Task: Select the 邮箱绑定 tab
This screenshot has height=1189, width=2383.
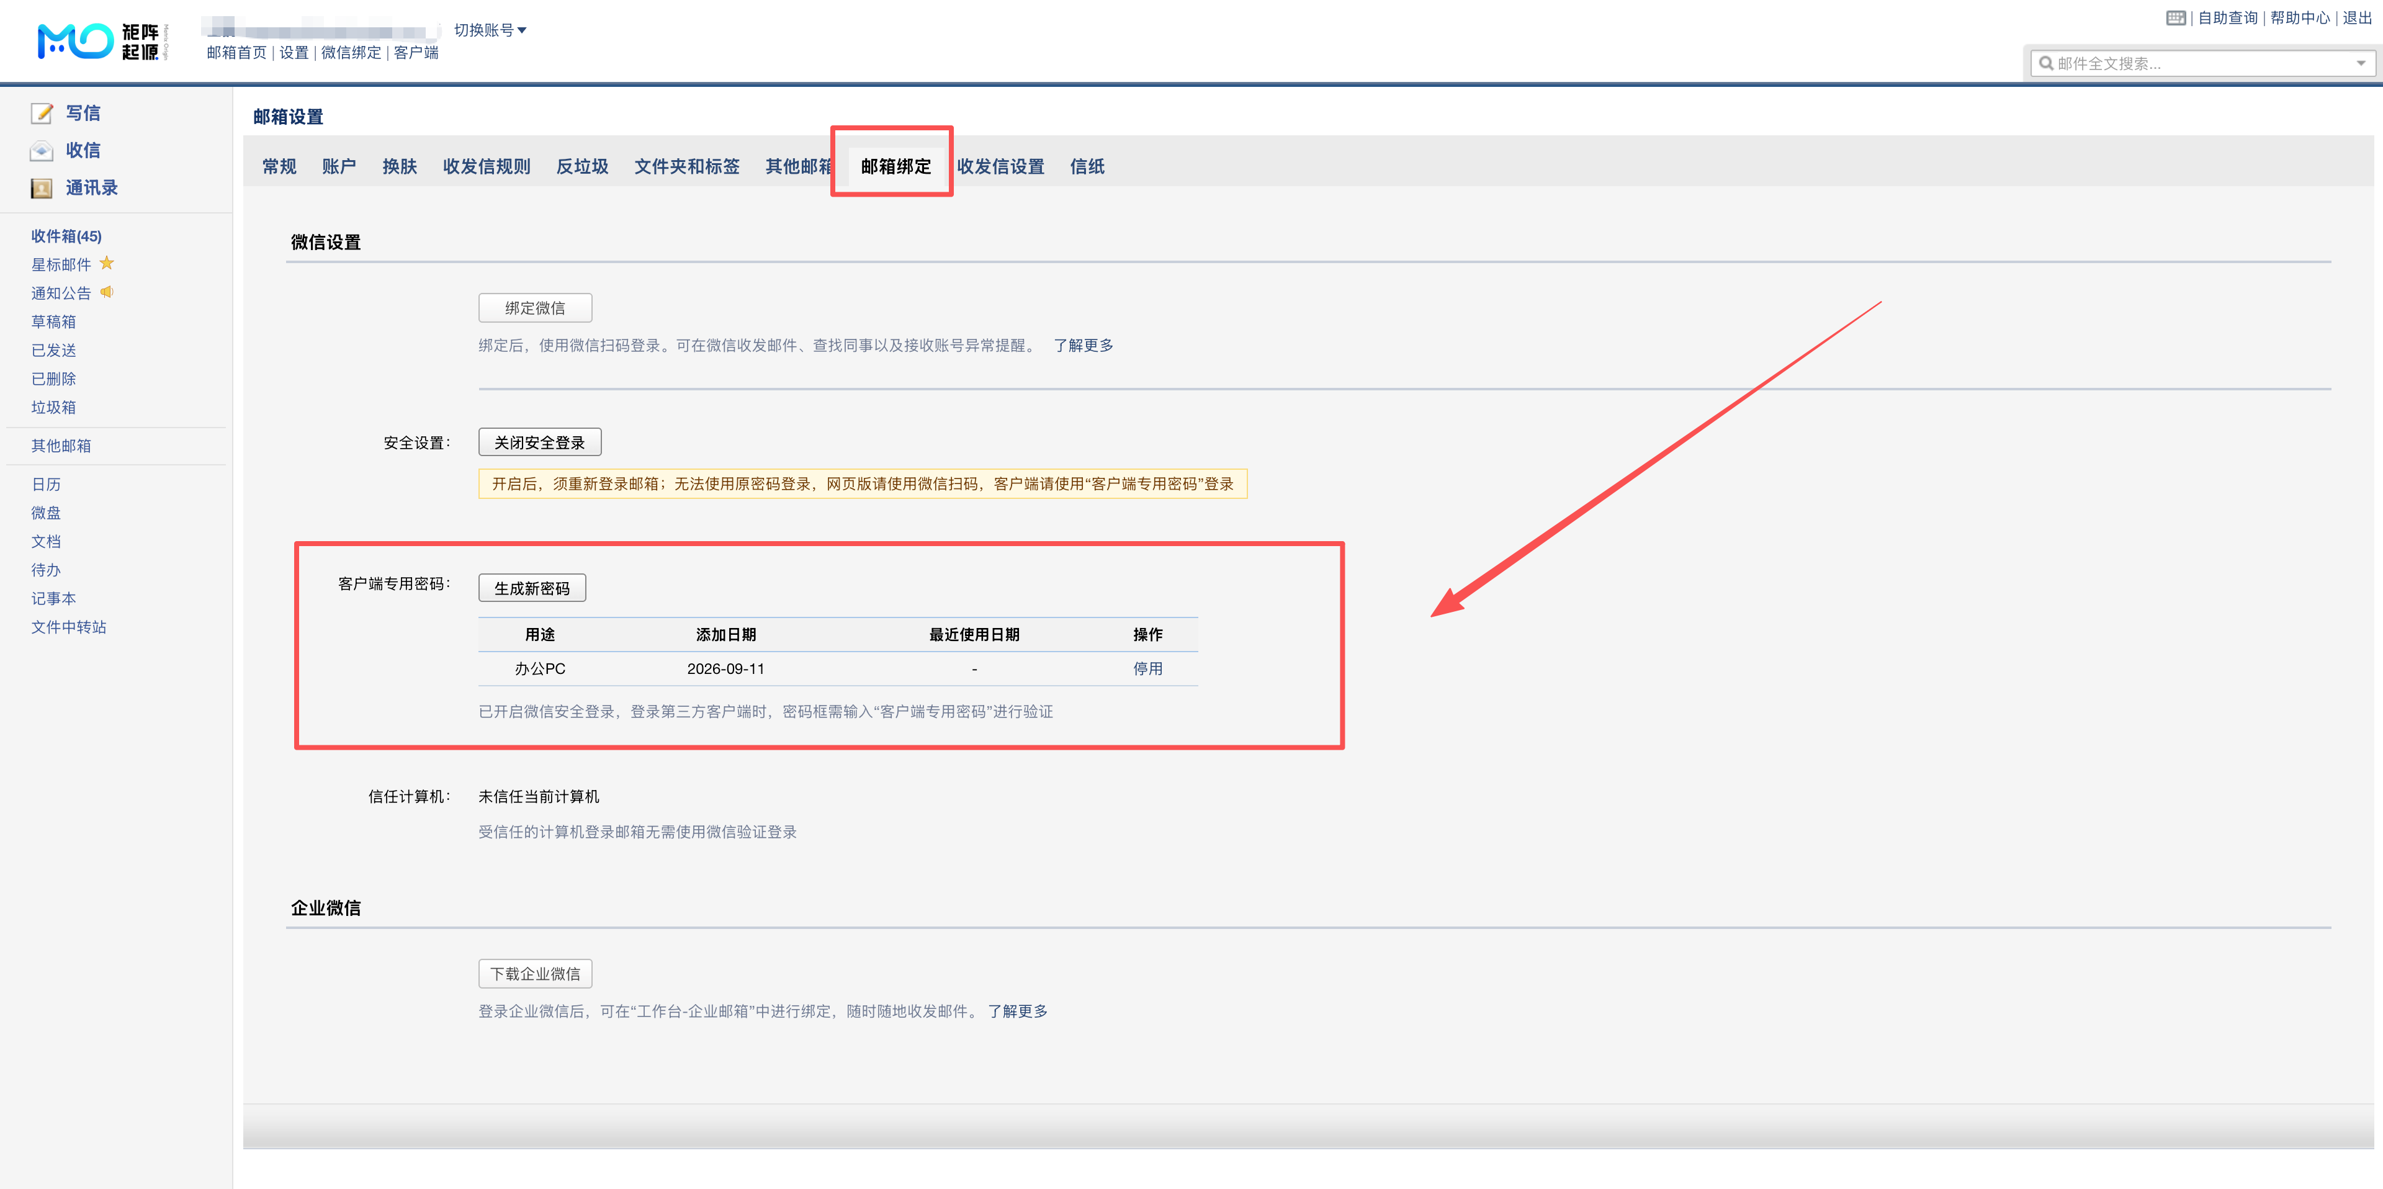Action: click(895, 166)
